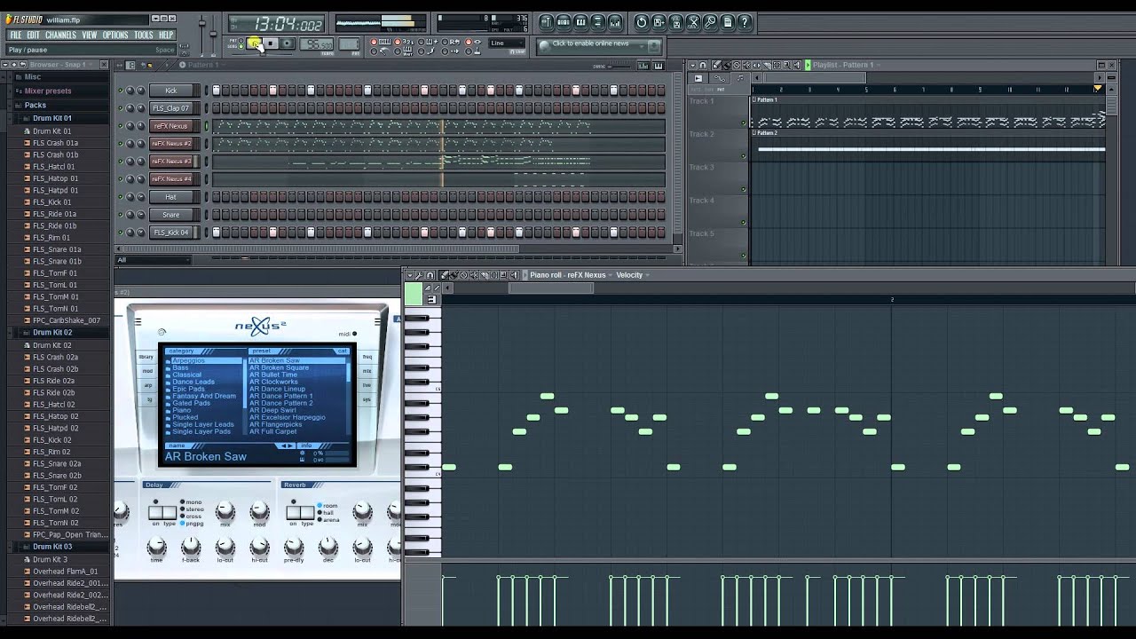This screenshot has width=1136, height=639.
Task: Select the FLS_Kick 04 channel
Action: 171,233
